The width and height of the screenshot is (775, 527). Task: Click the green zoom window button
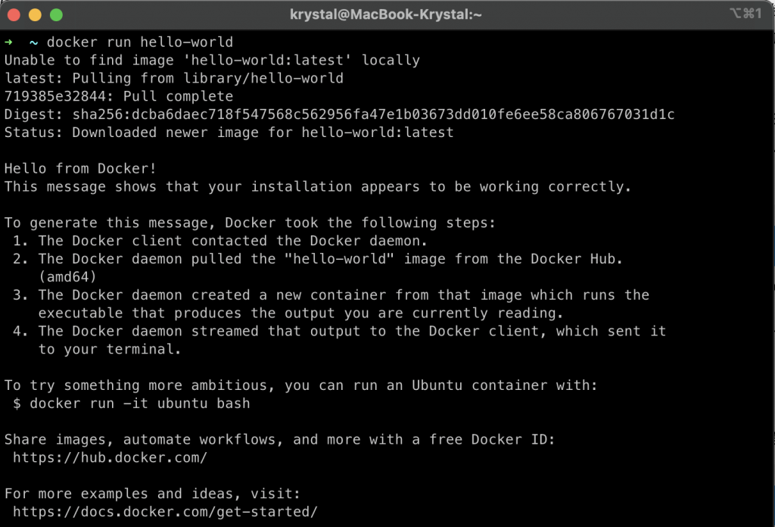coord(56,15)
